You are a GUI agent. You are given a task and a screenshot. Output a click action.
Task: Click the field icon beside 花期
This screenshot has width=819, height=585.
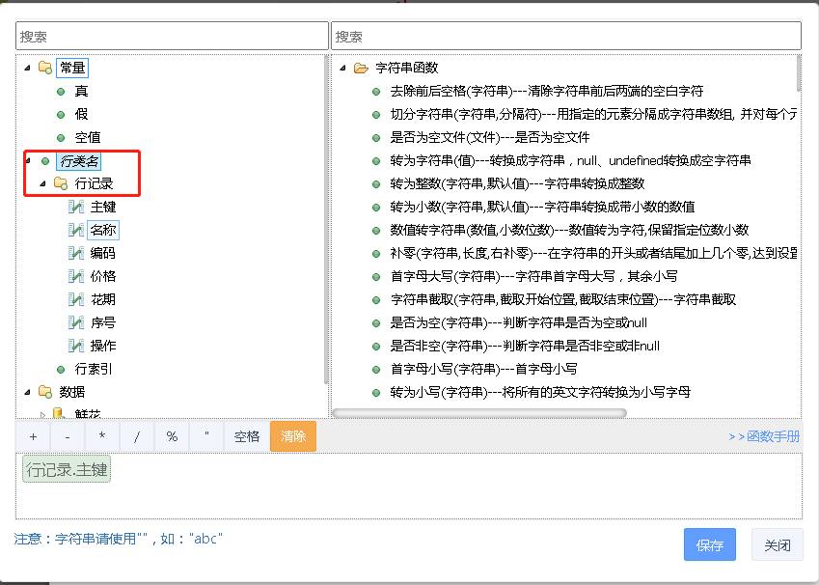76,299
